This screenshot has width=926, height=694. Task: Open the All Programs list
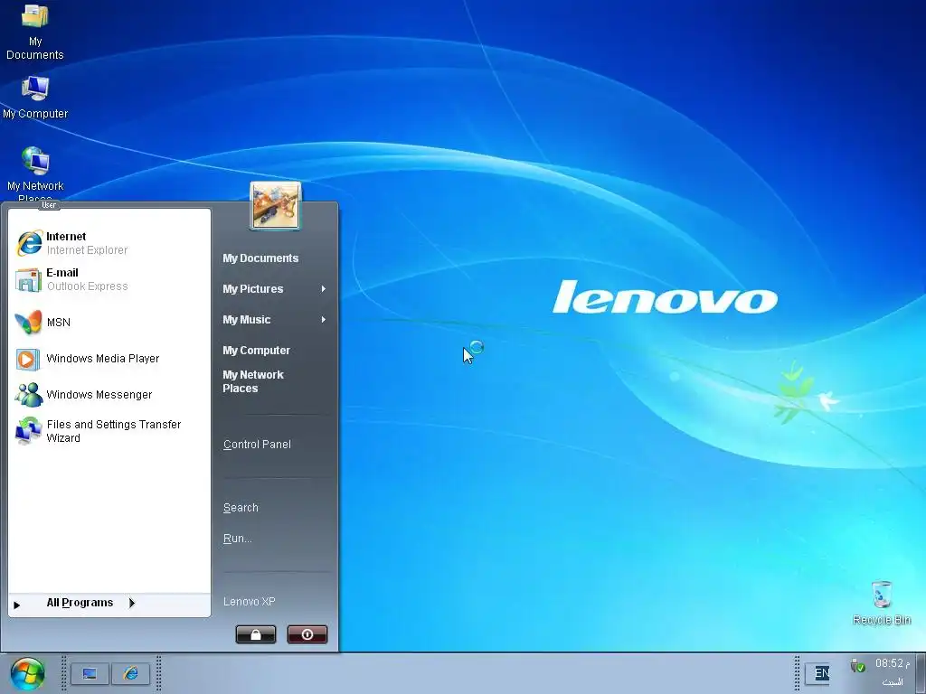click(x=80, y=603)
